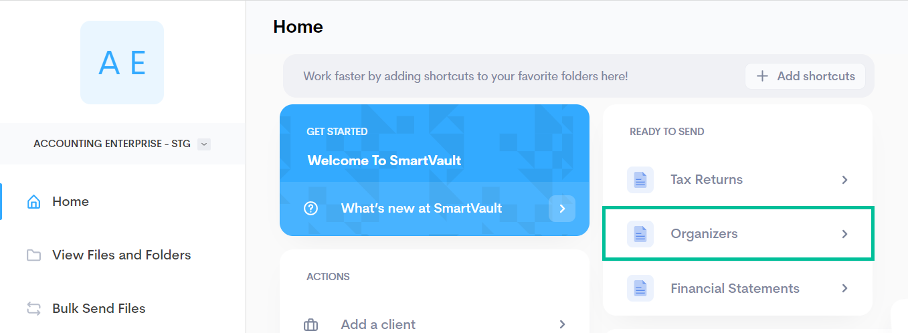This screenshot has width=908, height=333.
Task: Open the Tax Returns chevron arrow
Action: click(x=845, y=180)
